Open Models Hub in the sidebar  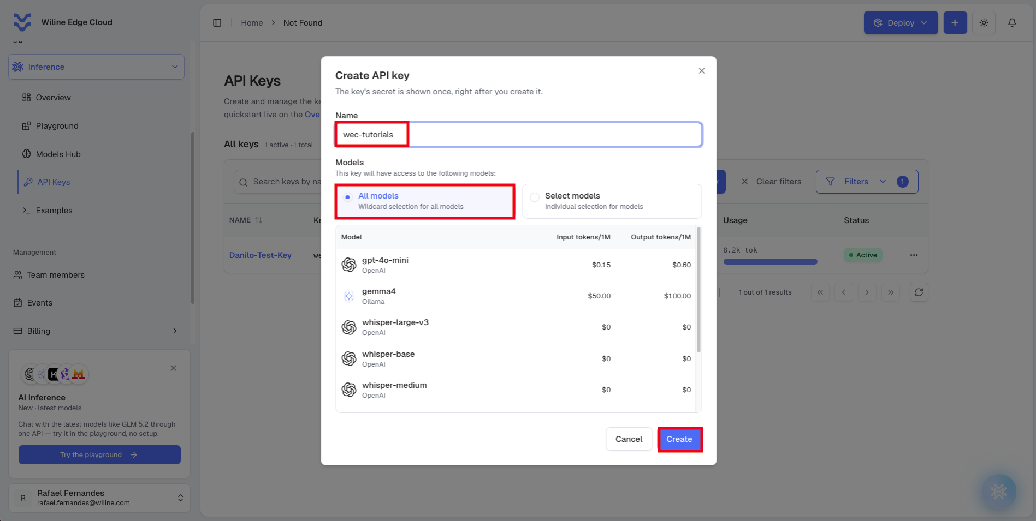pos(58,154)
